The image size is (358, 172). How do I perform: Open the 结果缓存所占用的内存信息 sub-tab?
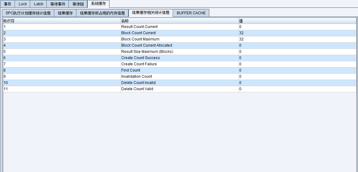pyautogui.click(x=102, y=13)
